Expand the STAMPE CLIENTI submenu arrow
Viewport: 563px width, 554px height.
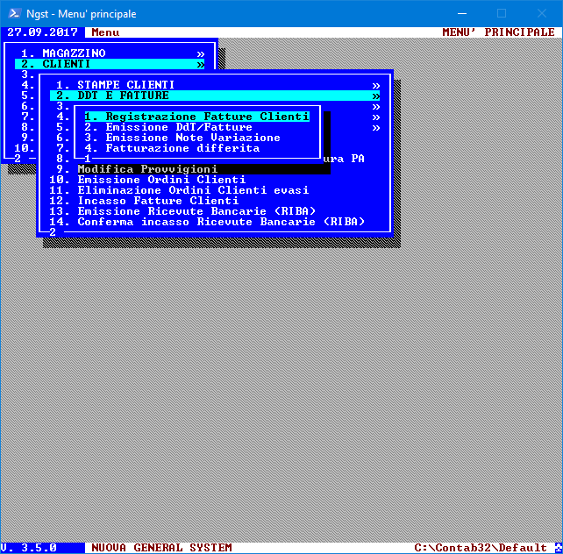375,85
